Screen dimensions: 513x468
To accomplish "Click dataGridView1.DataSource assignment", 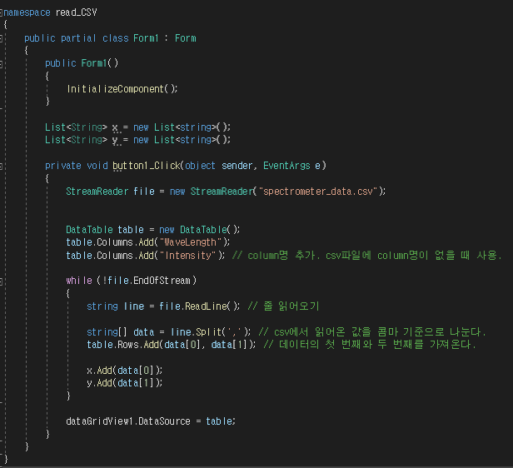I will pos(151,421).
